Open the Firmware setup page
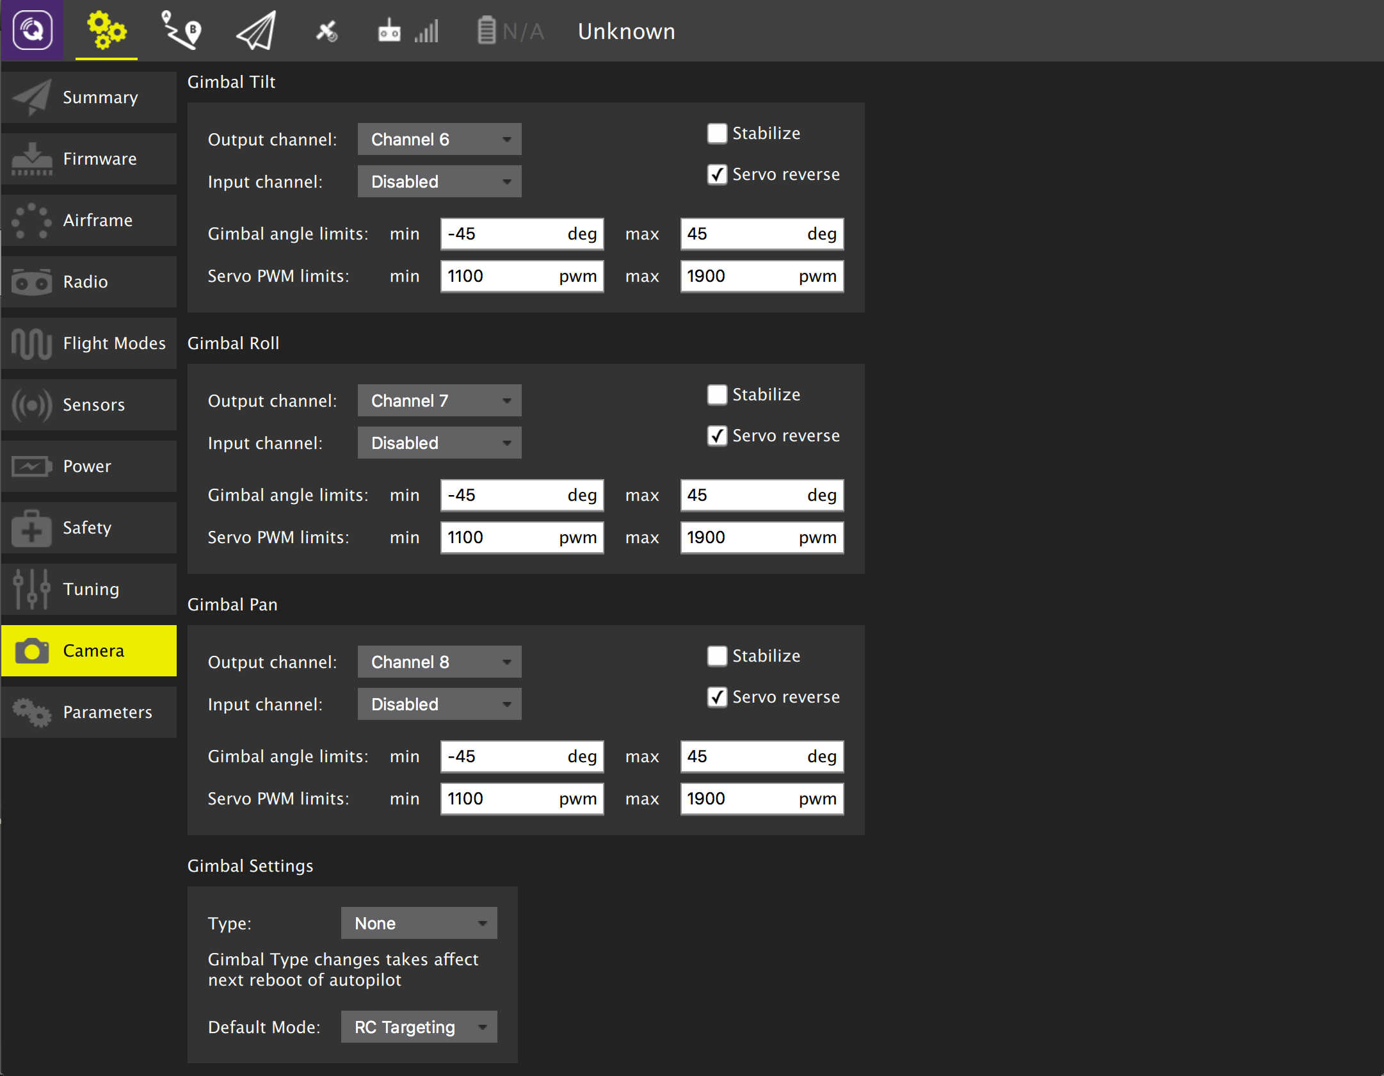This screenshot has height=1076, width=1384. pos(89,158)
